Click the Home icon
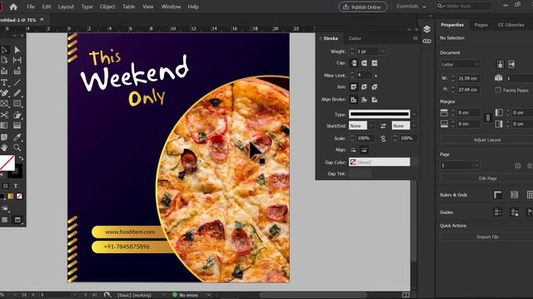Image resolution: width=533 pixels, height=299 pixels. pos(13,7)
